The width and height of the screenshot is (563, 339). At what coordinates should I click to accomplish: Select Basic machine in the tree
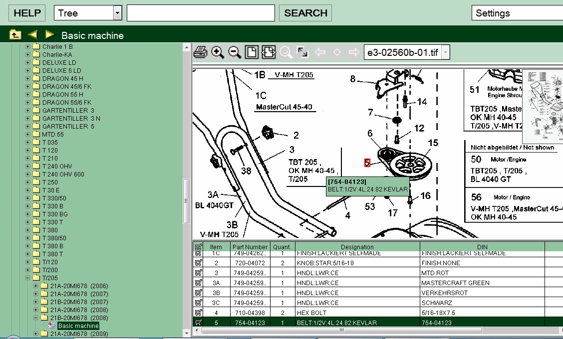pos(78,326)
